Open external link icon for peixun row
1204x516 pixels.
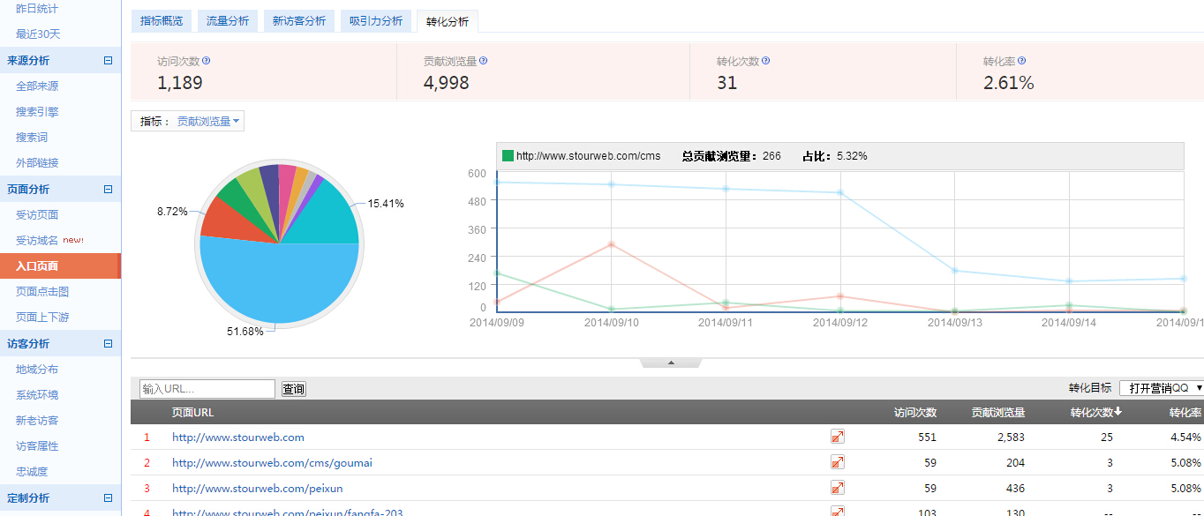point(837,488)
